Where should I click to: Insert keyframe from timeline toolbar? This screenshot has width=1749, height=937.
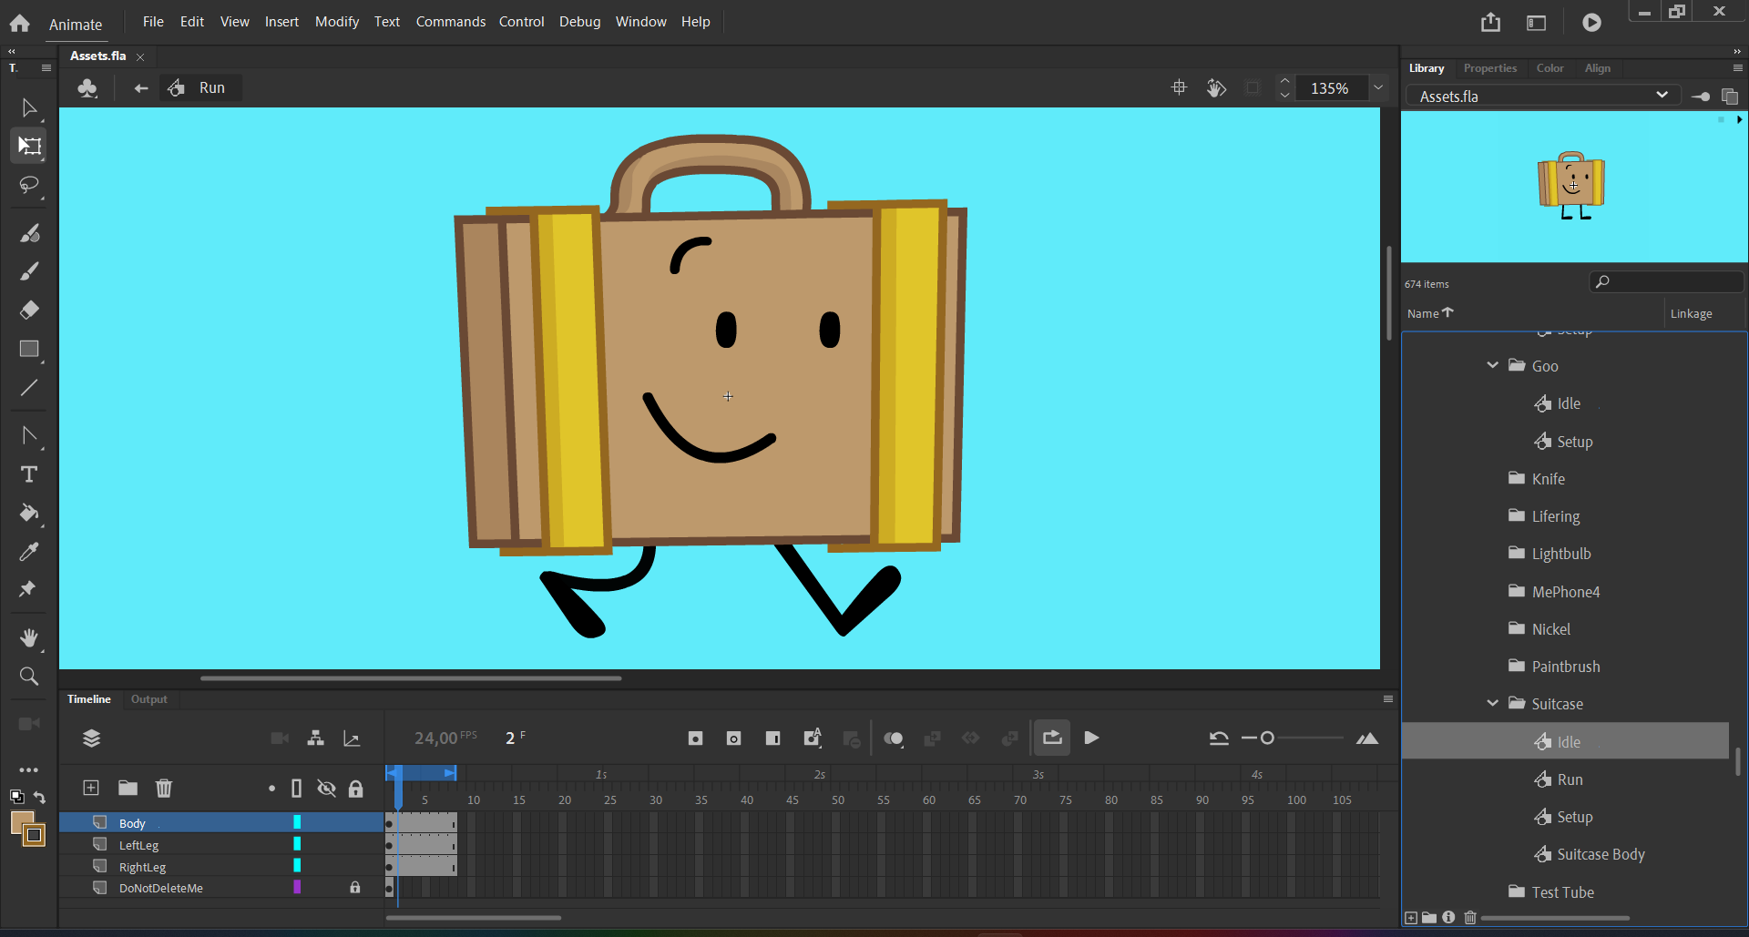(x=695, y=738)
